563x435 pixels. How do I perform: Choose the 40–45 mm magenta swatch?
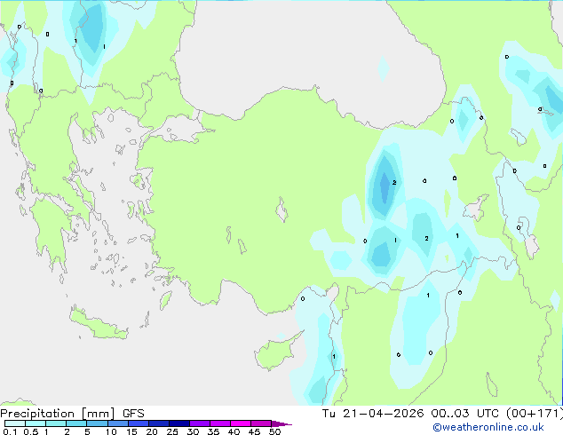[x=241, y=423]
